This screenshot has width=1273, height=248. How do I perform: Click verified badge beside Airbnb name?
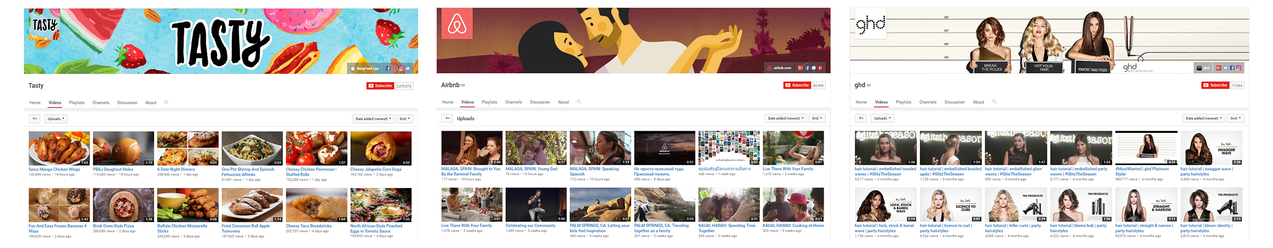463,85
